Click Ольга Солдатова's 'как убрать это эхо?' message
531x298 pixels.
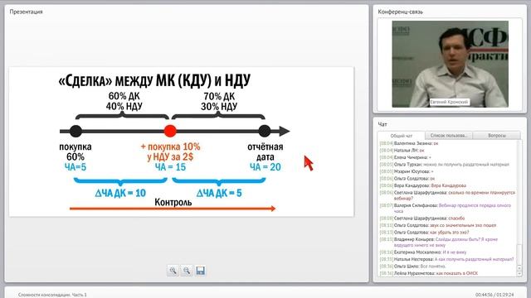click(424, 233)
